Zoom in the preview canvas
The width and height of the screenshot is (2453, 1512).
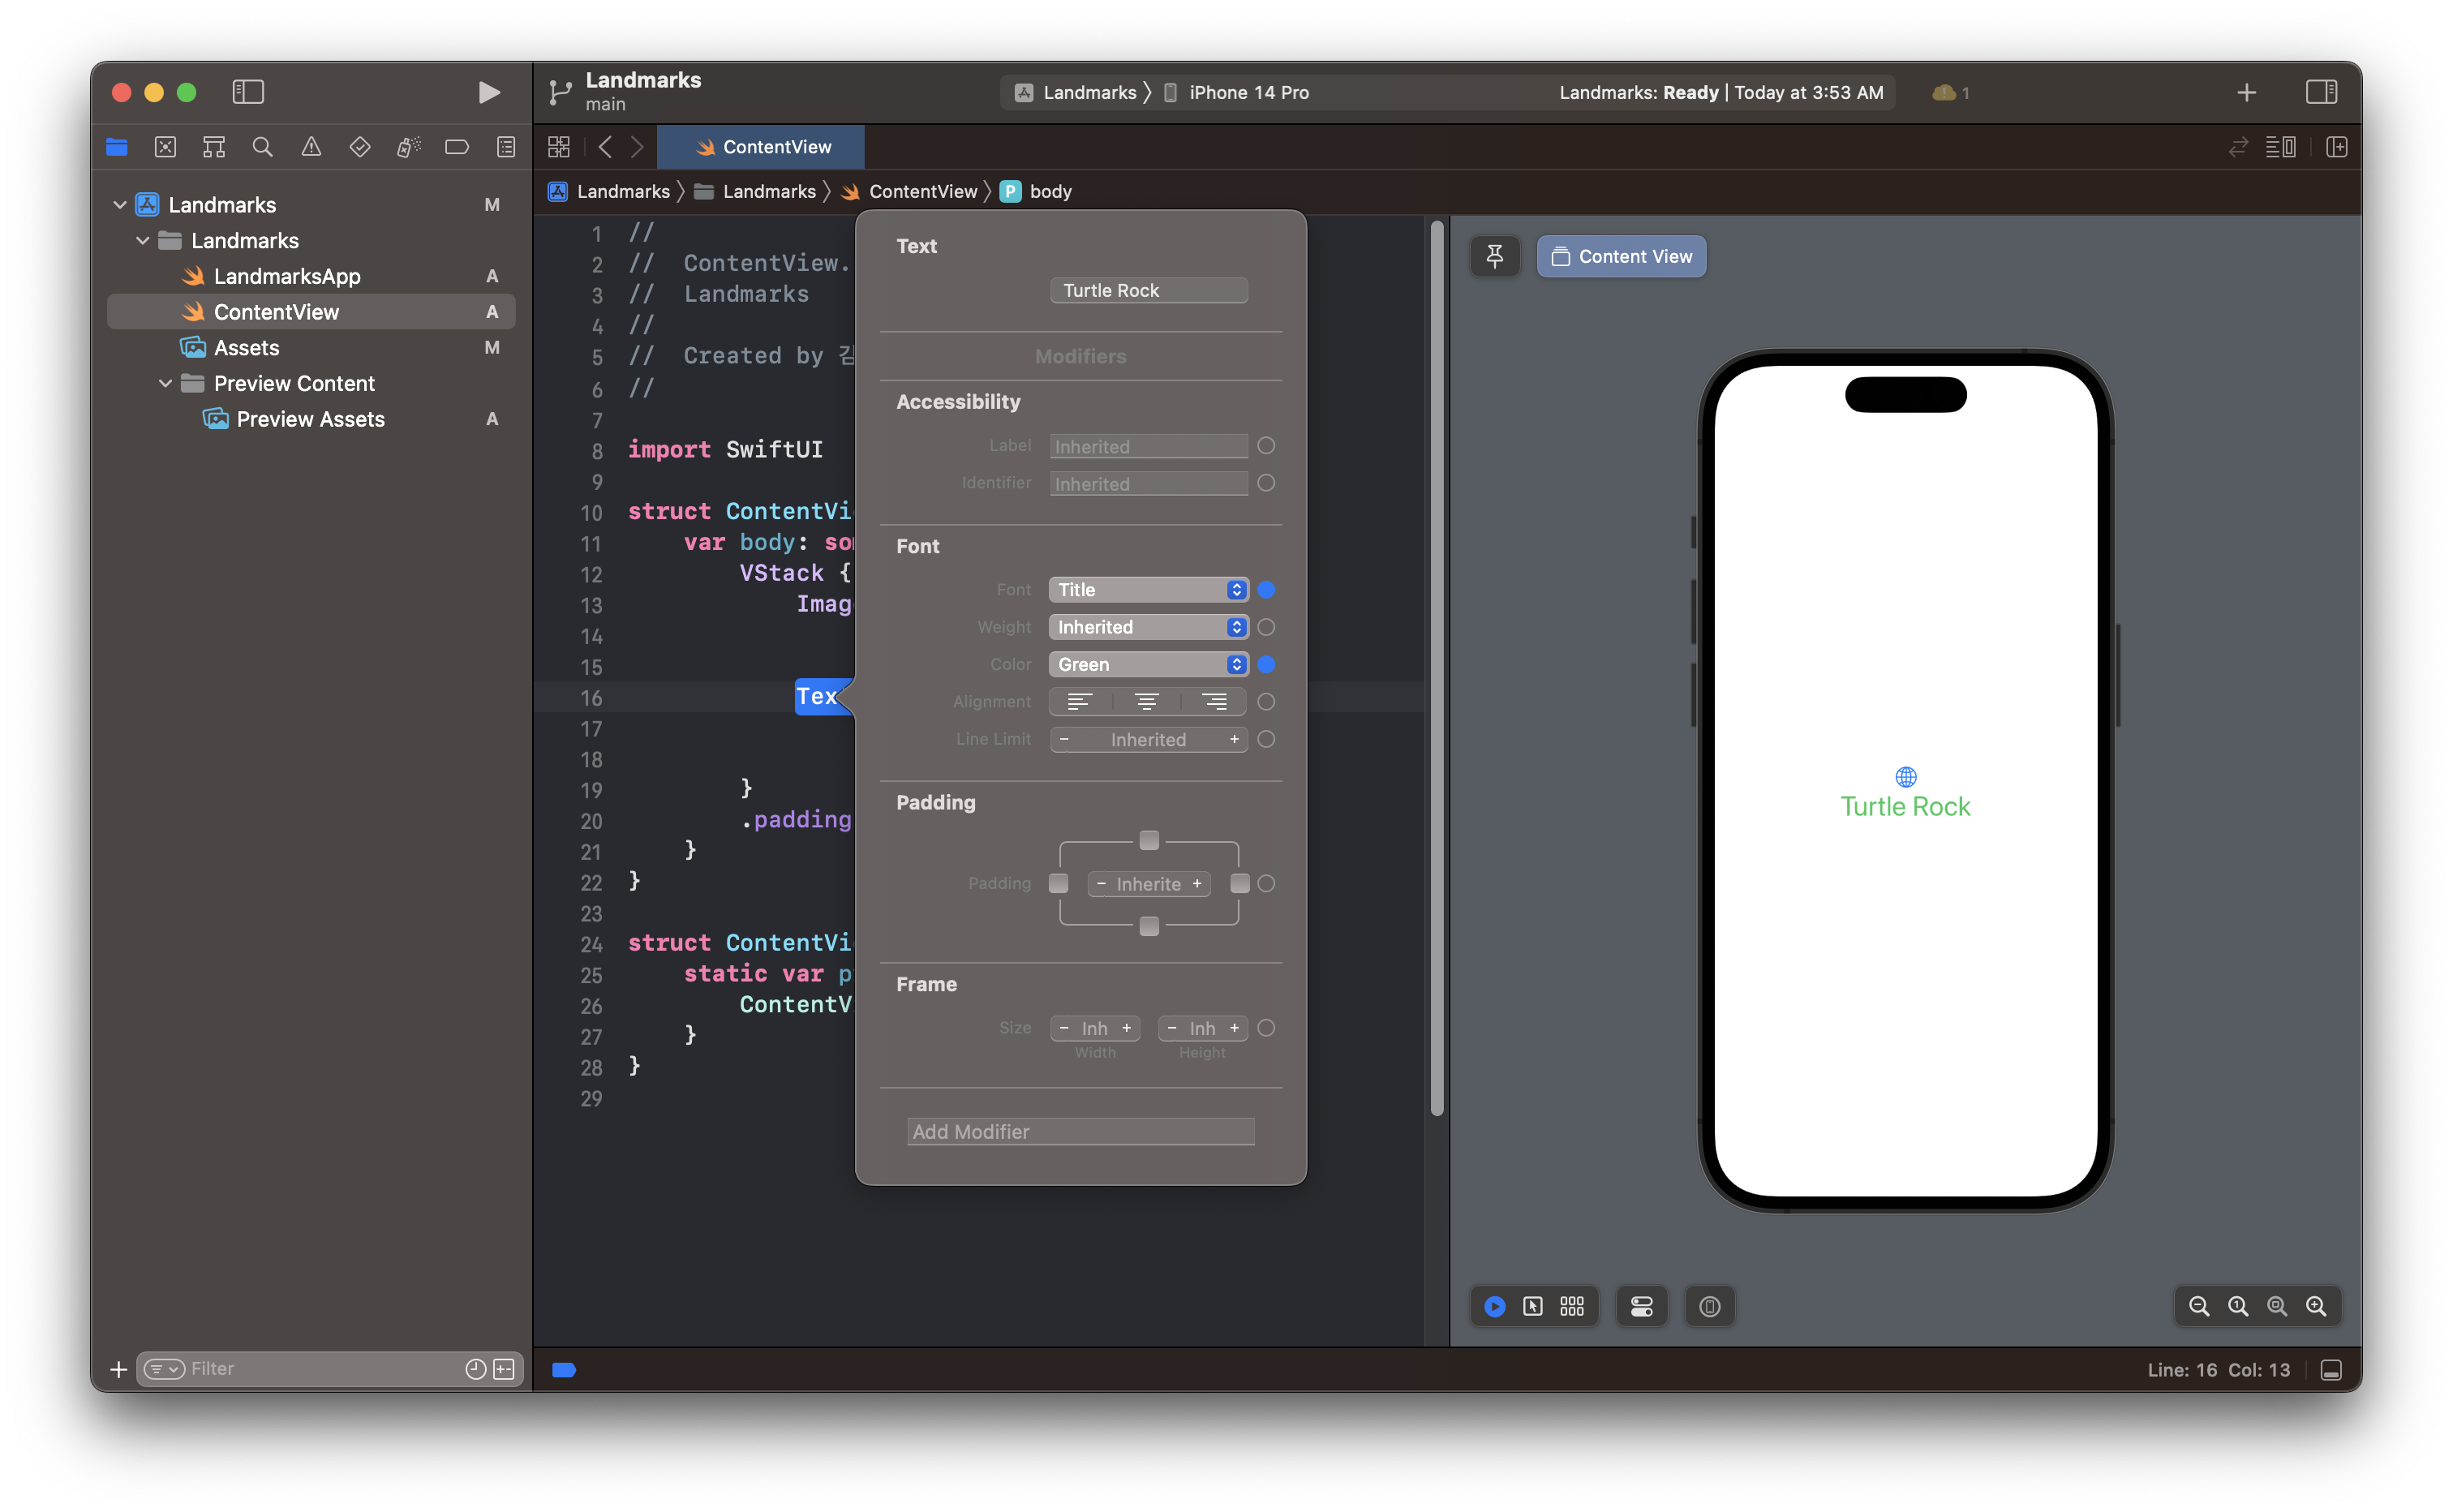[x=2316, y=1306]
